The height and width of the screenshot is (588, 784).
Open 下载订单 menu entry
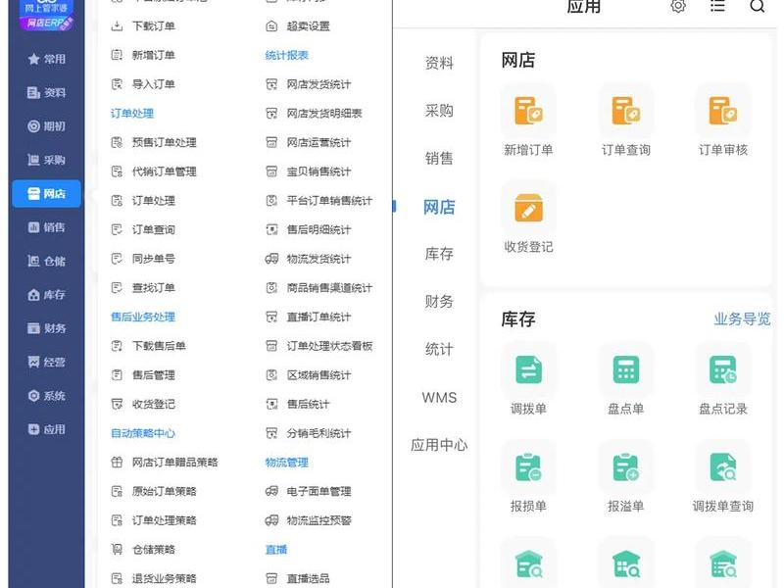[143, 26]
